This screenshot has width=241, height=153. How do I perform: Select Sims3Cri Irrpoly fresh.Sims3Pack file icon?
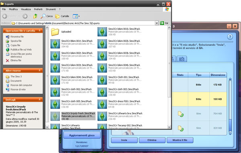55,116
